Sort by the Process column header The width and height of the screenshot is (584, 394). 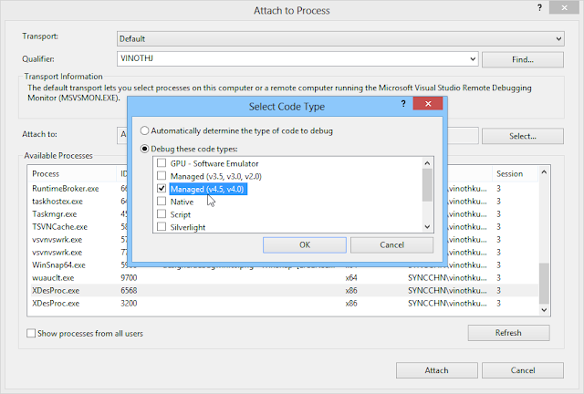coord(72,174)
